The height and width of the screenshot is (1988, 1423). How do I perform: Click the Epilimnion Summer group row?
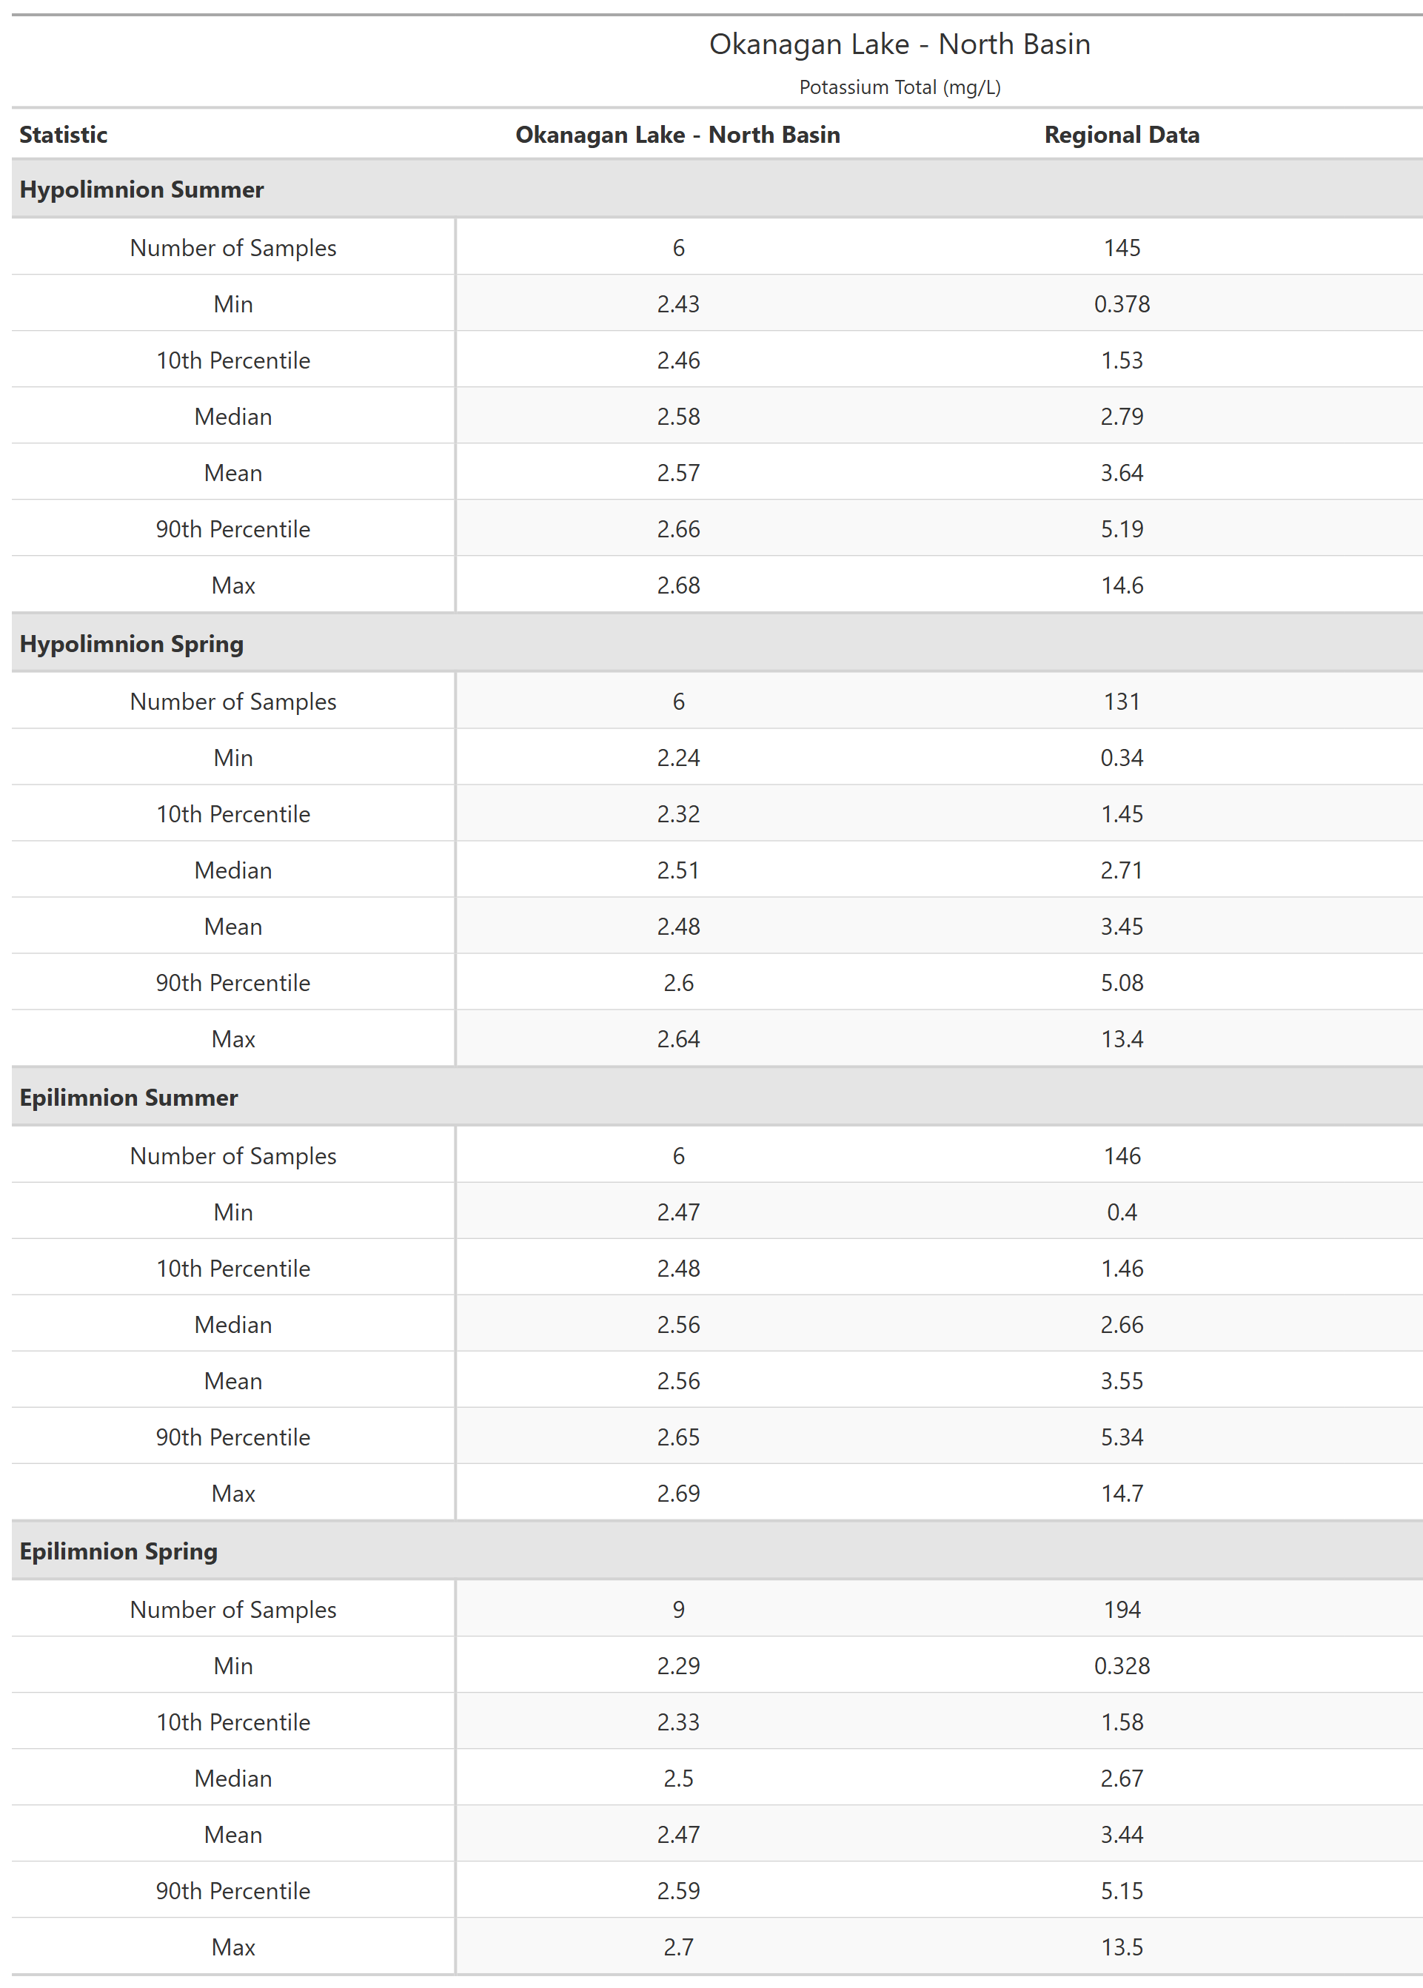pos(128,1098)
